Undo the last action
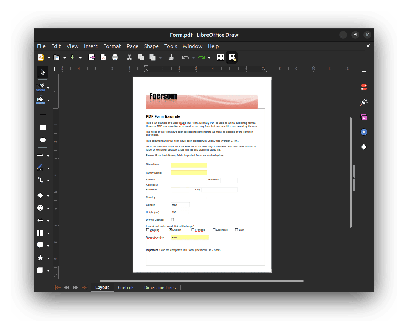The width and height of the screenshot is (408, 332). coord(185,57)
